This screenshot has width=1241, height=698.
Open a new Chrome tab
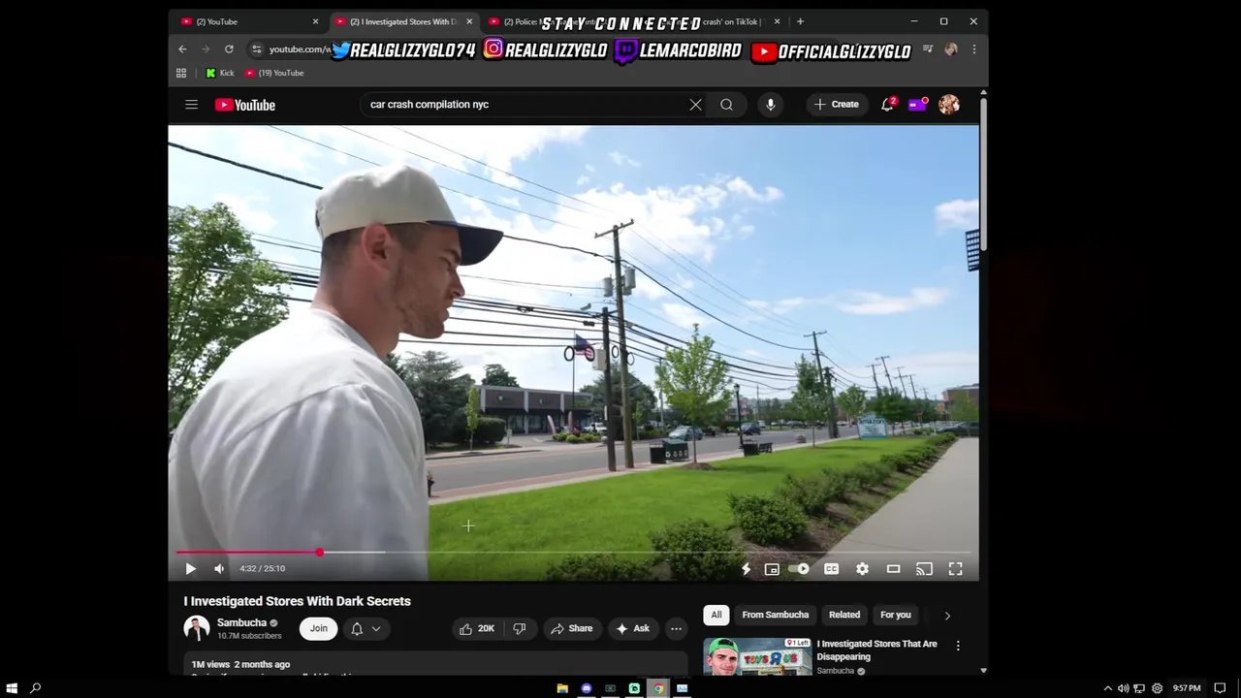(x=800, y=21)
